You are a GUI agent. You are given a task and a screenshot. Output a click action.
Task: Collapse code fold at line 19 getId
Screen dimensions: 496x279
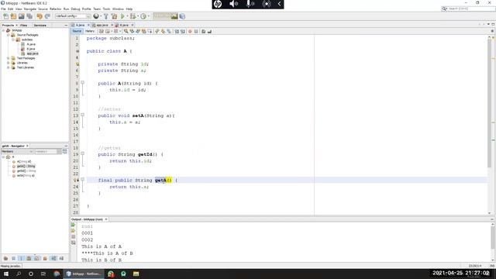(83, 153)
